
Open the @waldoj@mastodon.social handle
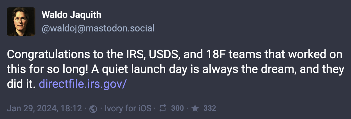click(98, 28)
